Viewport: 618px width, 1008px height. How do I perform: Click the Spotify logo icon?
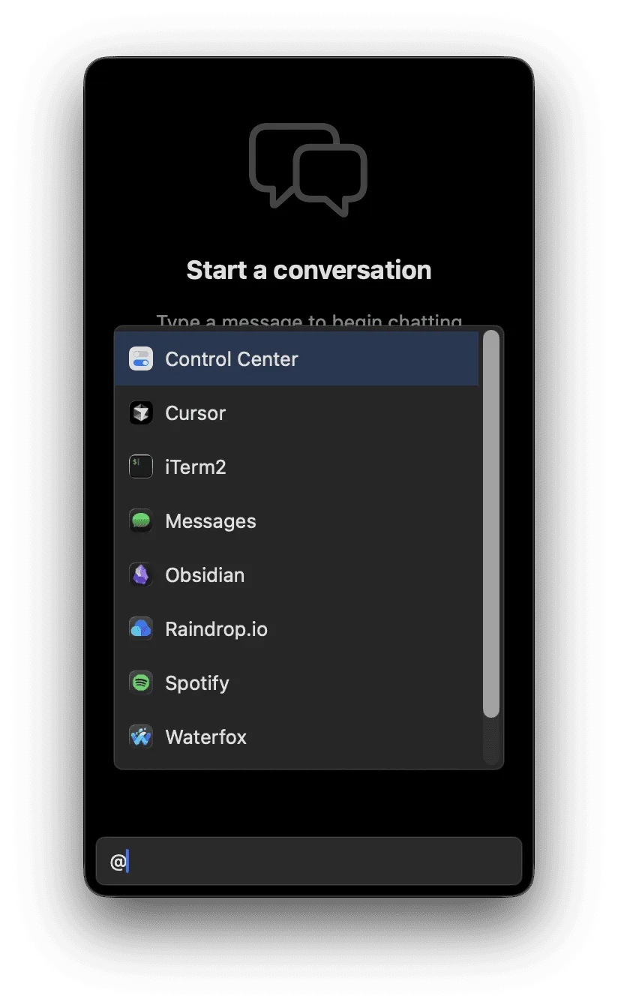[x=141, y=683]
